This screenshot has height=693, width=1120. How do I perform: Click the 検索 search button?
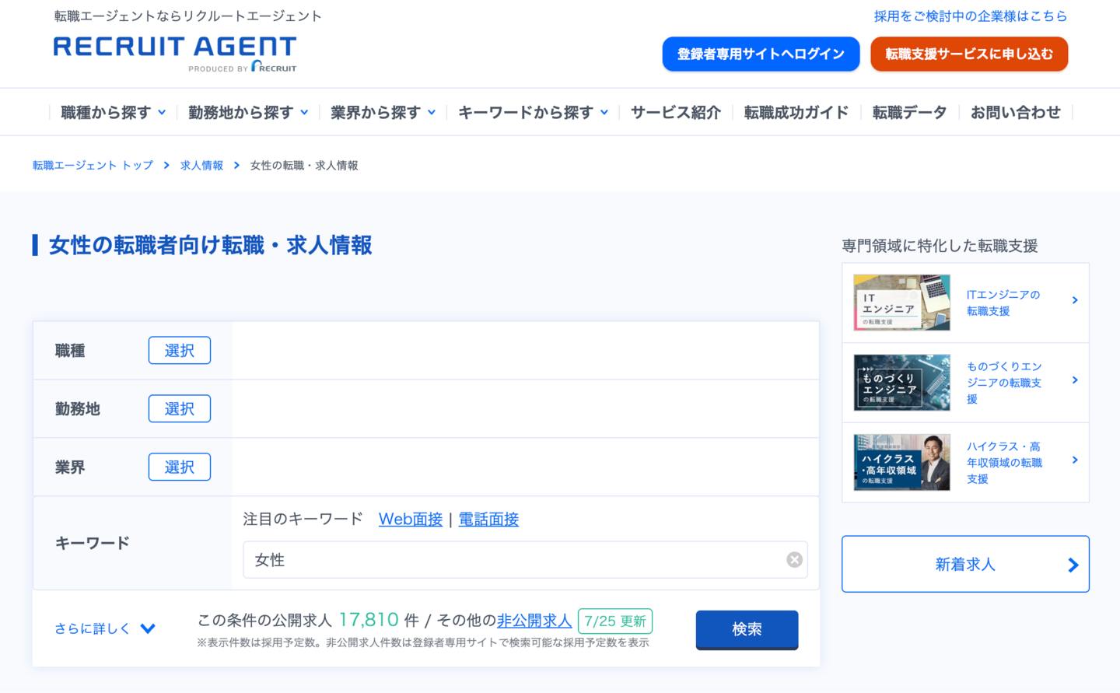point(746,629)
